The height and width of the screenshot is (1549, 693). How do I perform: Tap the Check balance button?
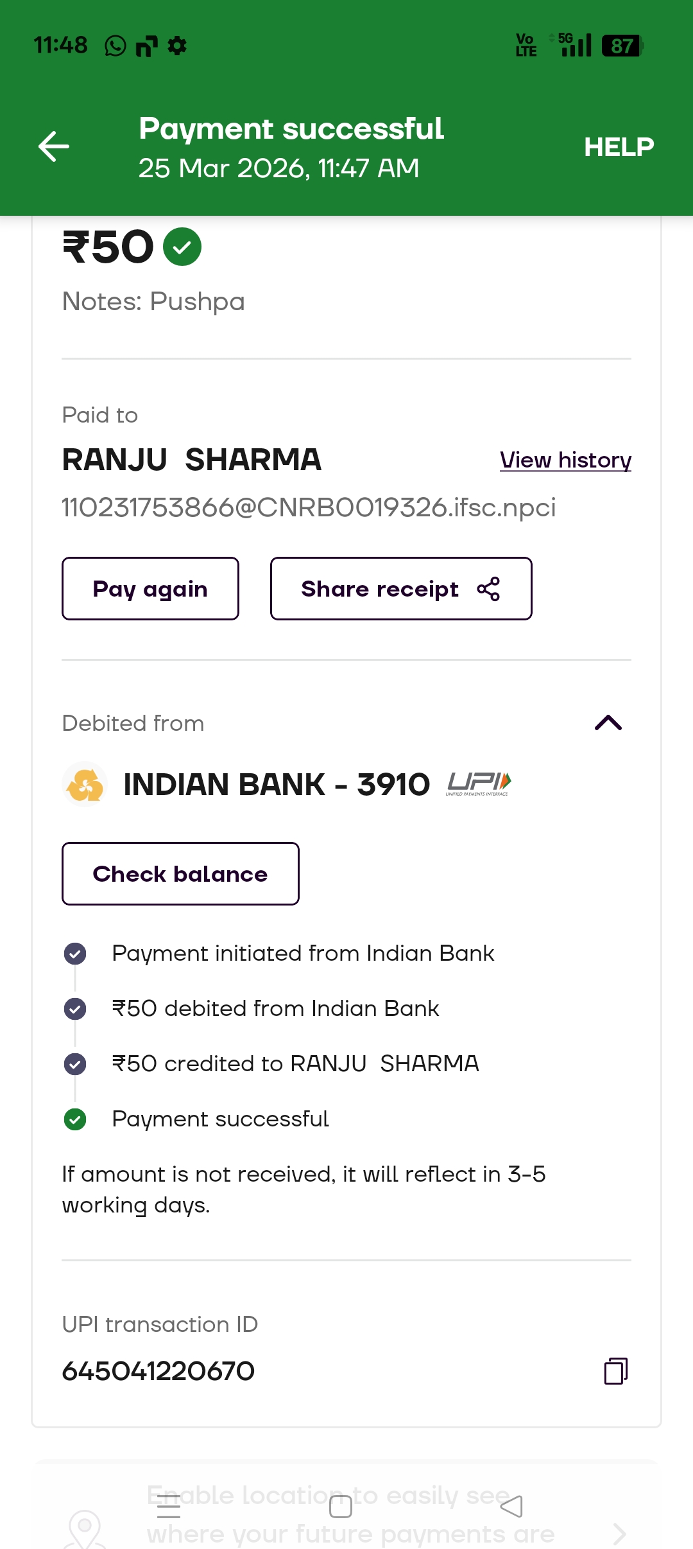pyautogui.click(x=180, y=874)
